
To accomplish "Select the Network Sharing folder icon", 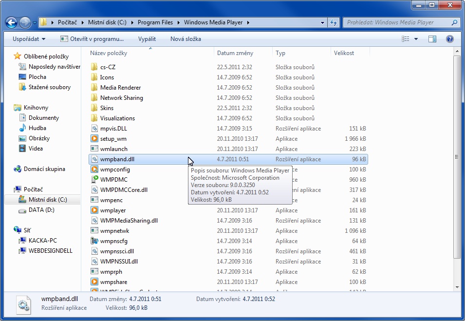I will (94, 98).
